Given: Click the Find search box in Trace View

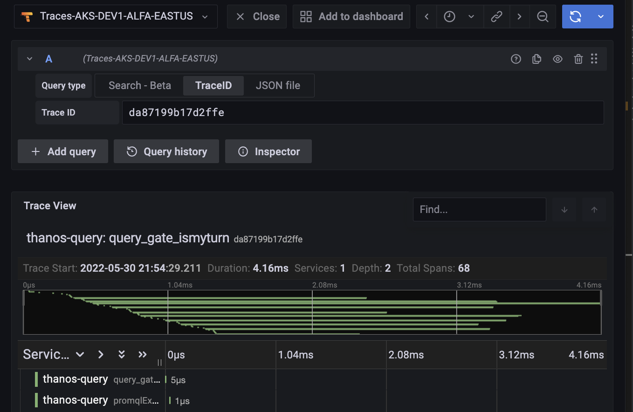Looking at the screenshot, I should pyautogui.click(x=480, y=209).
